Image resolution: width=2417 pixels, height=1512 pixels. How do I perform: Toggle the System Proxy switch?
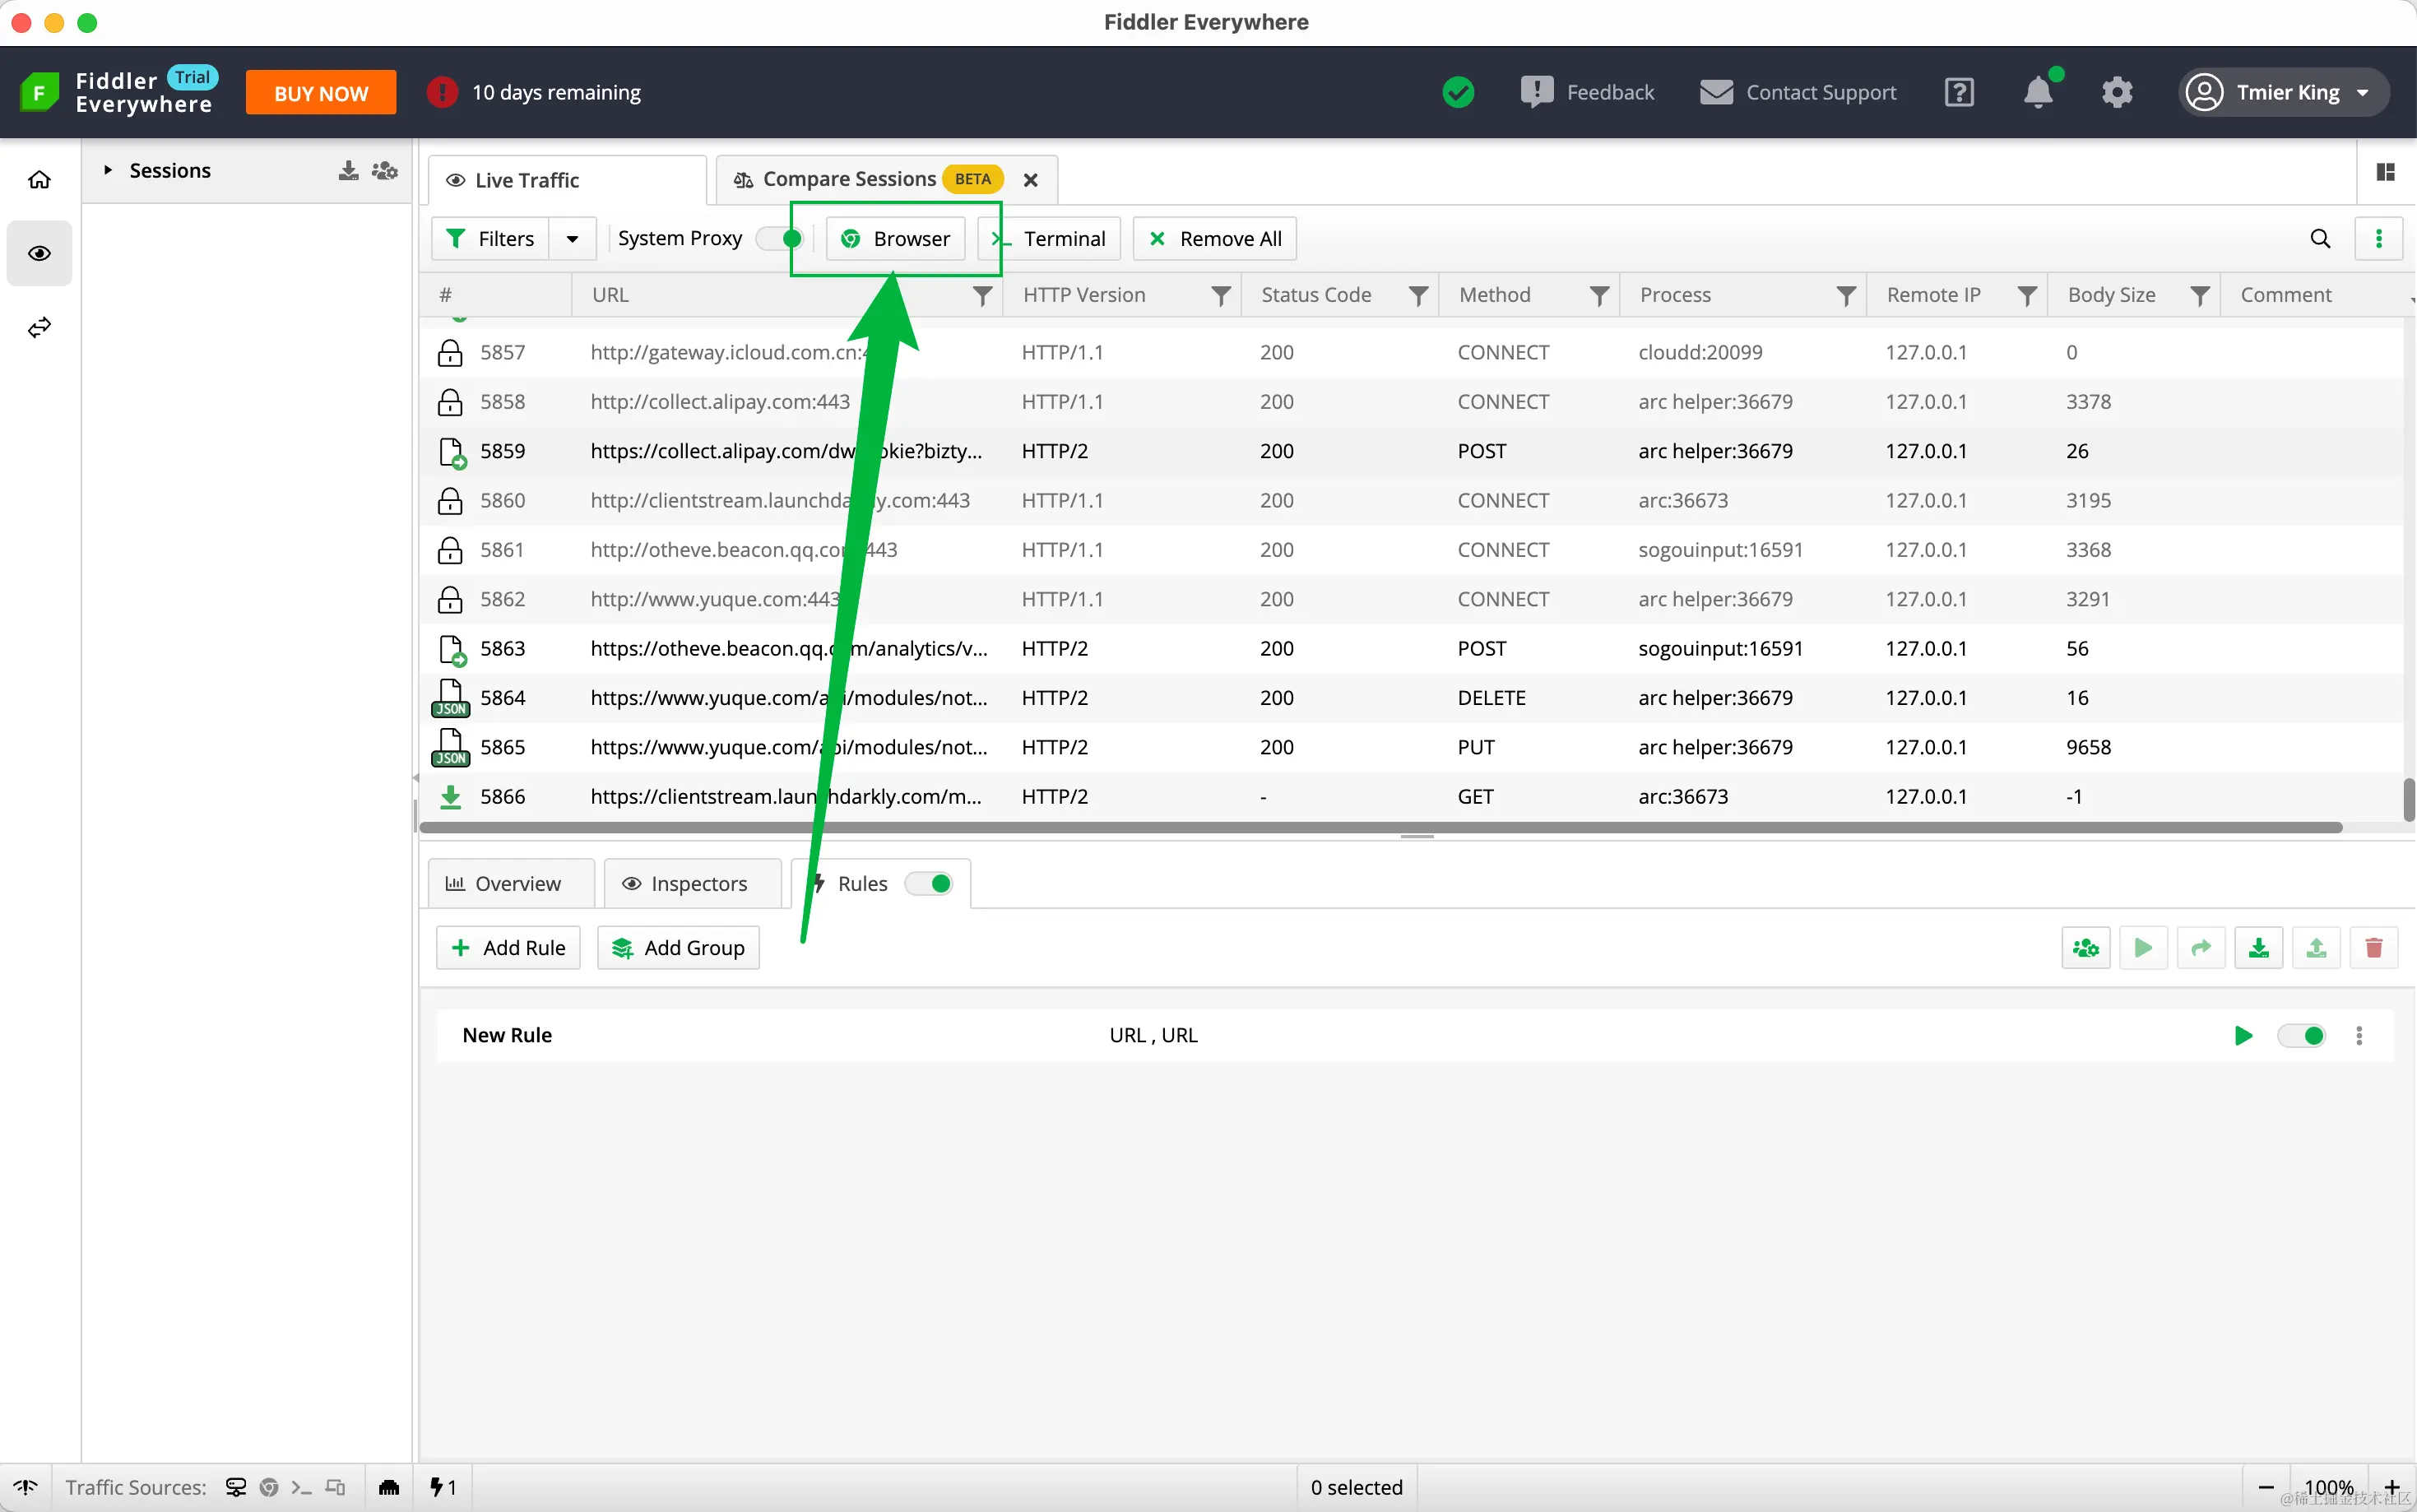tap(780, 238)
